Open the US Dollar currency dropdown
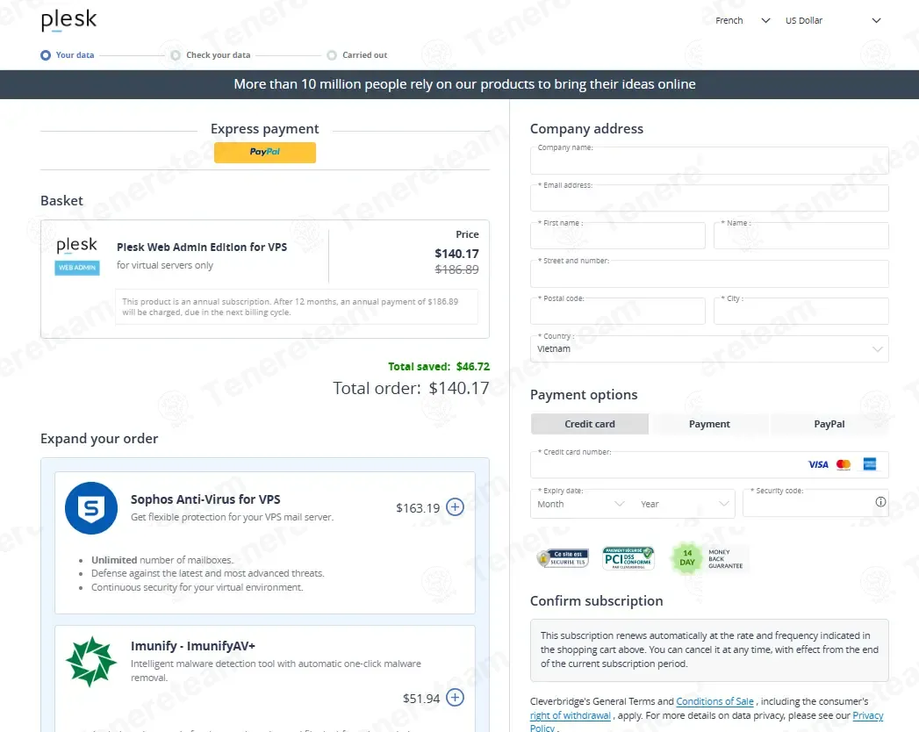Screen dimensions: 919x732 coord(833,20)
